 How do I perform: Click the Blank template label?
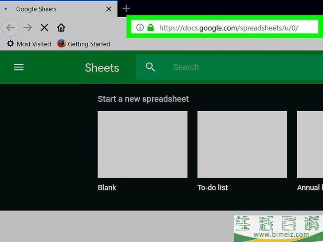click(x=107, y=187)
